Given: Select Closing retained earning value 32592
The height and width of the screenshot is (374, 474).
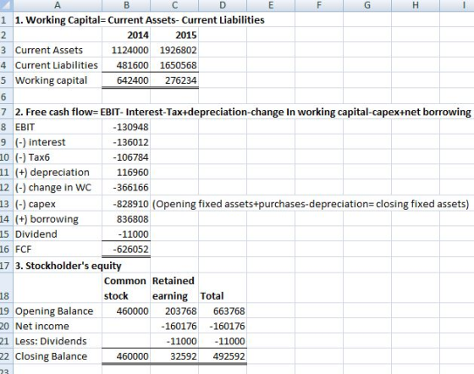Looking at the screenshot, I should 174,356.
